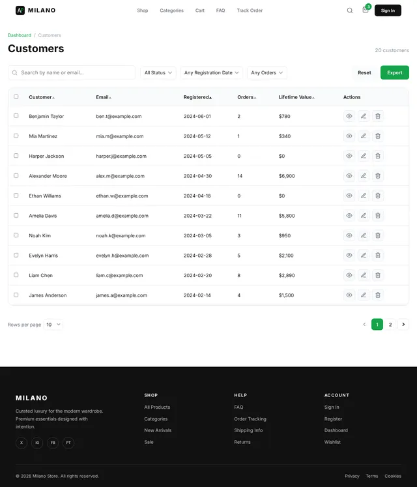View Ethan Williams's details
This screenshot has width=417, height=487.
pyautogui.click(x=349, y=196)
